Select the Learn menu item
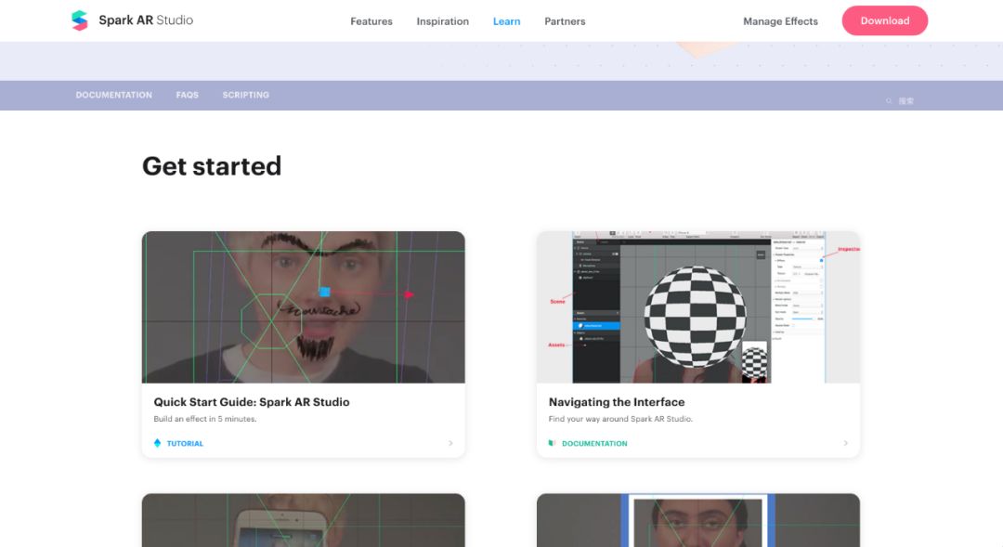1003x547 pixels. pos(507,21)
